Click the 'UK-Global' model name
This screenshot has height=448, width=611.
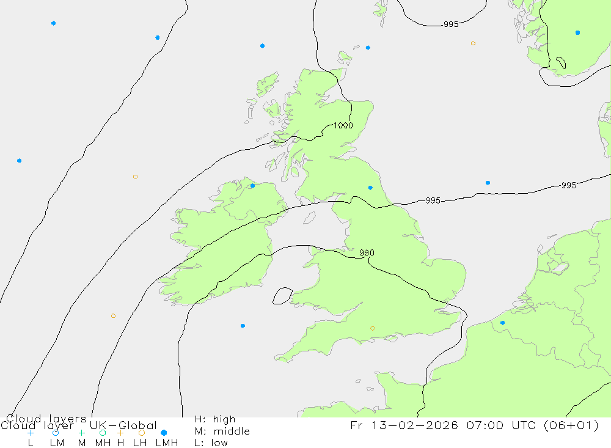123,425
